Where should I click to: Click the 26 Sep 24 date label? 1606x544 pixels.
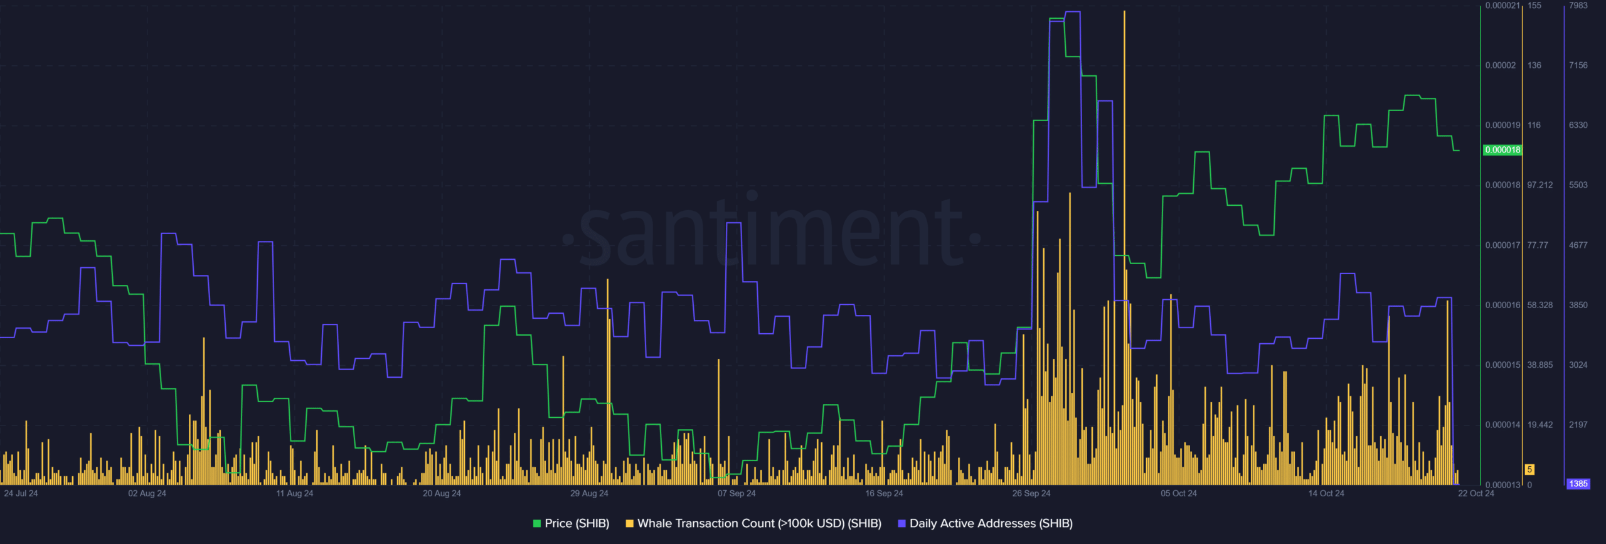[x=1031, y=493]
